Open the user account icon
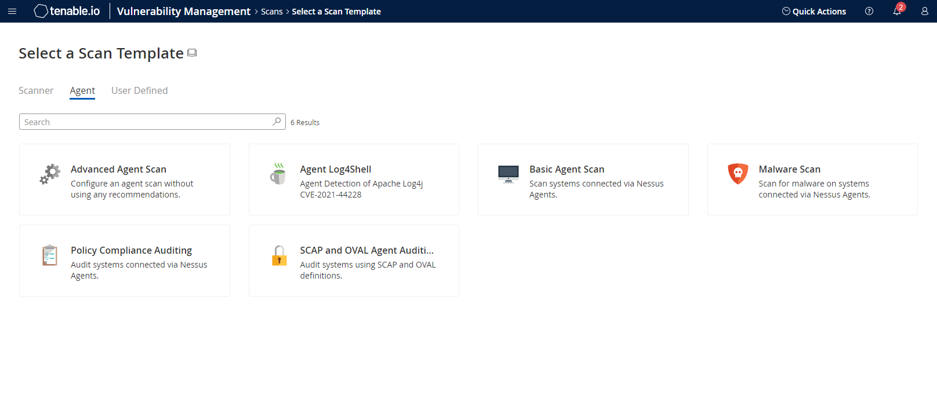Viewport: 937px width, 406px height. coord(925,11)
